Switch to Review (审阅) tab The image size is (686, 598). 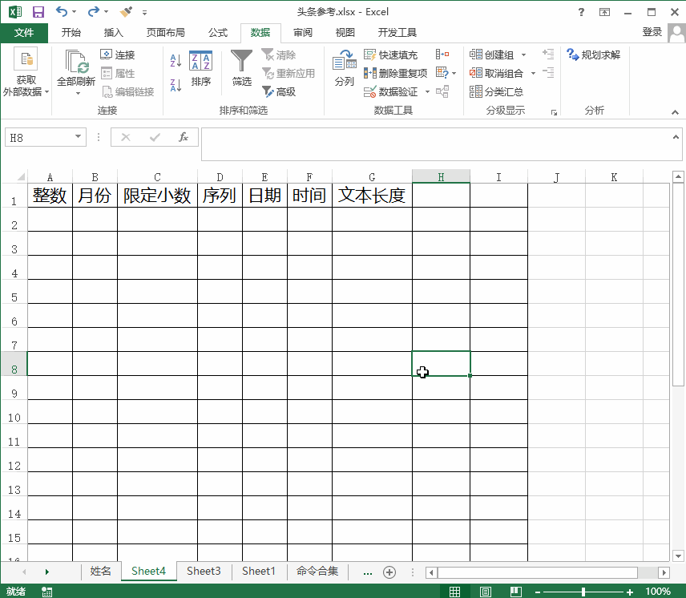click(x=303, y=32)
